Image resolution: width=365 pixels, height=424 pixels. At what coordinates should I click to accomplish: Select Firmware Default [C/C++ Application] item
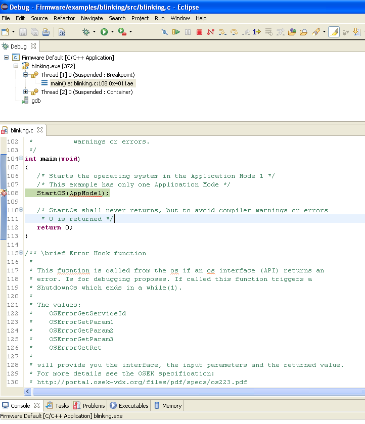click(68, 58)
